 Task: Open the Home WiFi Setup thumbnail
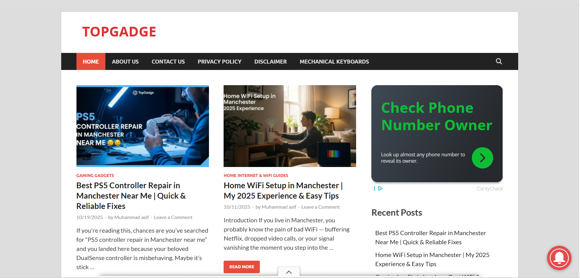click(290, 126)
